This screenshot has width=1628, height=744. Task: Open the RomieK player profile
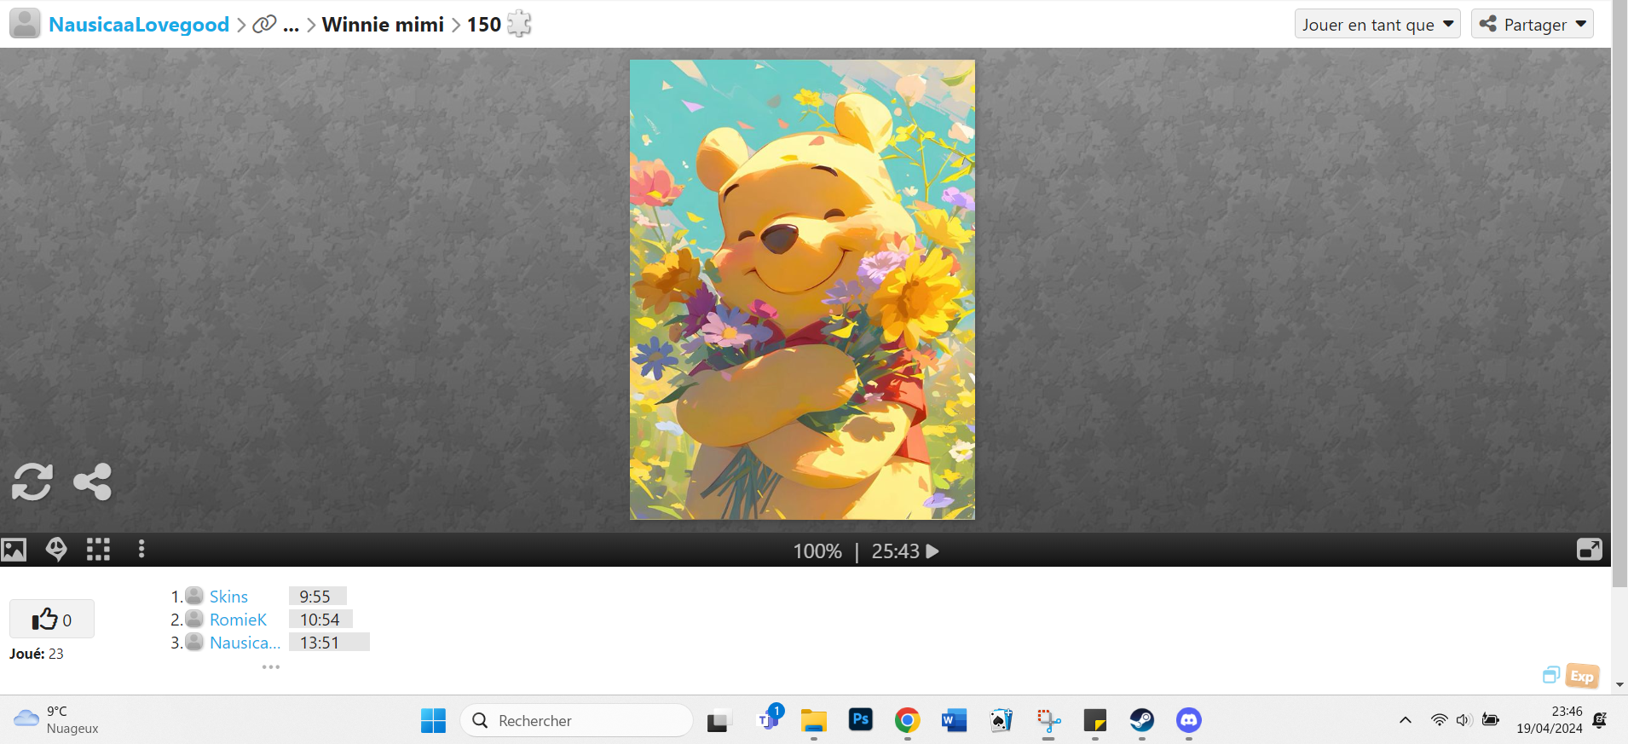[238, 620]
